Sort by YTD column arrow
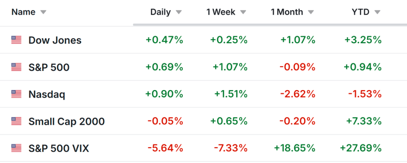The width and height of the screenshot is (407, 163). click(377, 12)
